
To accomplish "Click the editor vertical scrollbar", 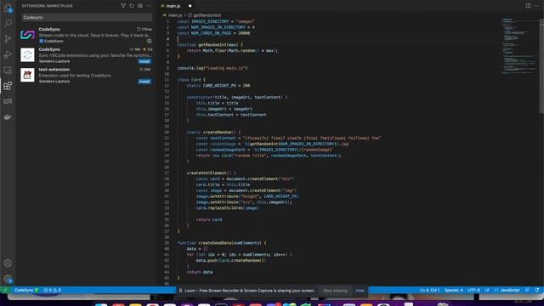I will click(541, 66).
